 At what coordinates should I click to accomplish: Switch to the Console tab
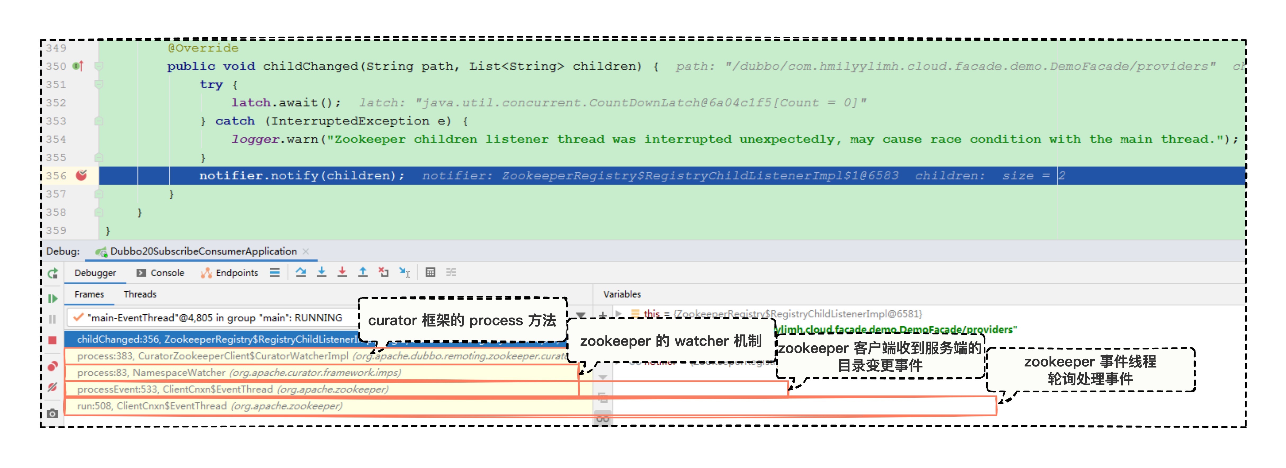tap(161, 273)
